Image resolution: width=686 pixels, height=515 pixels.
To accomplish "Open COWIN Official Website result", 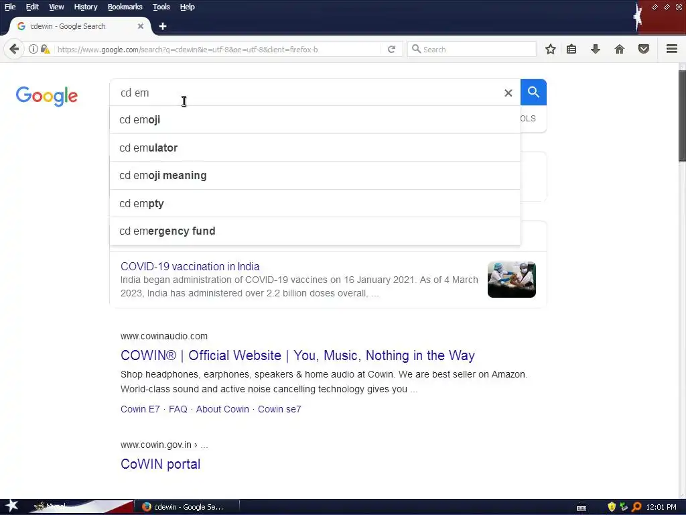I will (x=297, y=355).
